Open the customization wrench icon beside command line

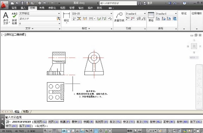[x=2, y=124]
